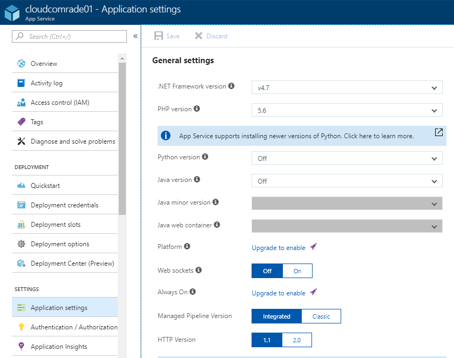Collapse the left menu with the double chevron
454x358 pixels.
[x=135, y=36]
